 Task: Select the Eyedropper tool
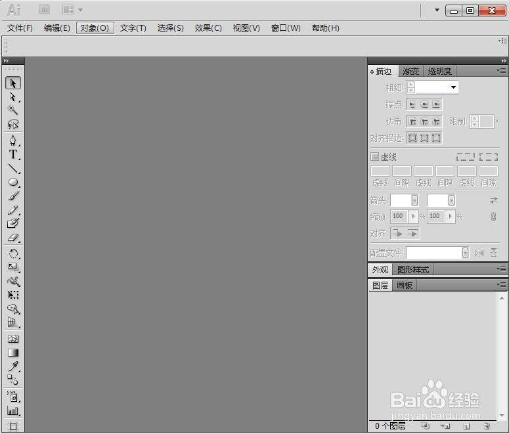(13, 366)
